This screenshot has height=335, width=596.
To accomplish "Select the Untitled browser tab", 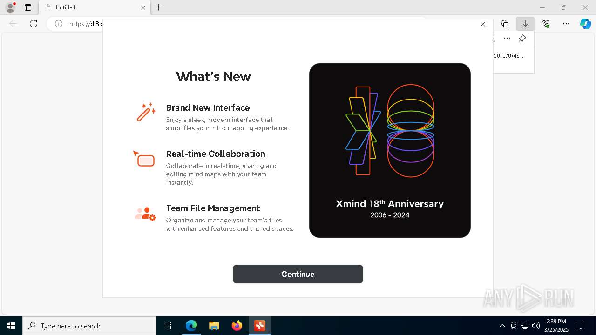I will click(x=95, y=7).
